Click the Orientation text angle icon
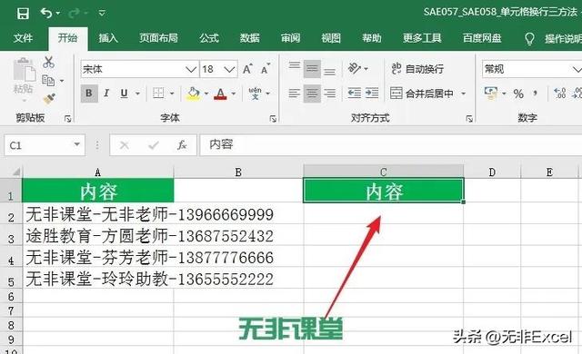 click(355, 68)
